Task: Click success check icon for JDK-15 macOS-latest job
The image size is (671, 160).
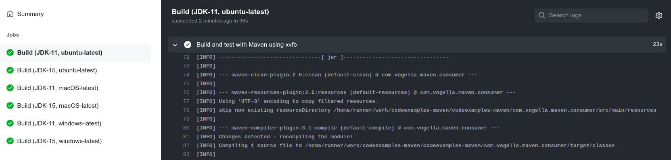Action: click(x=10, y=106)
